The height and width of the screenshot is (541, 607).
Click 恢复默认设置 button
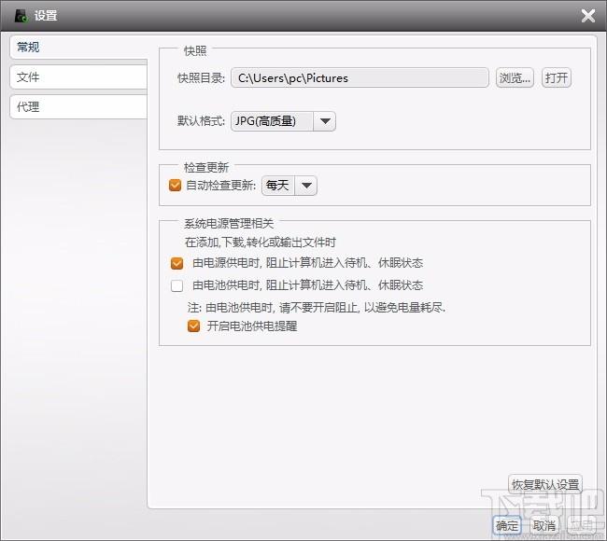[545, 484]
